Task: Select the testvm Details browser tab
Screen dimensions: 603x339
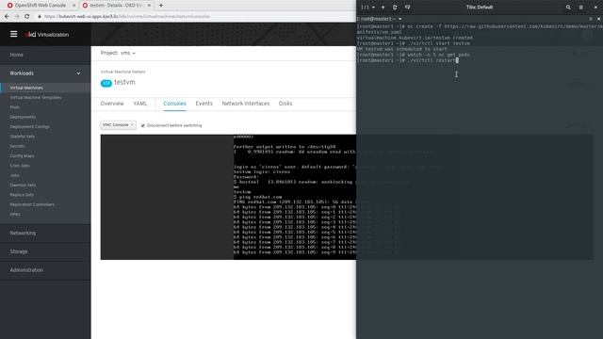Action: [116, 6]
